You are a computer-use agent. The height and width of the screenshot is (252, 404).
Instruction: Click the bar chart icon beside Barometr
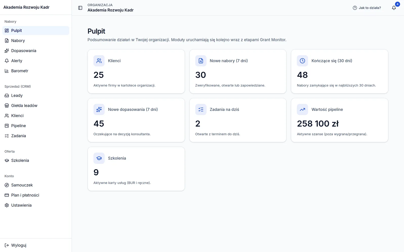(x=7, y=71)
